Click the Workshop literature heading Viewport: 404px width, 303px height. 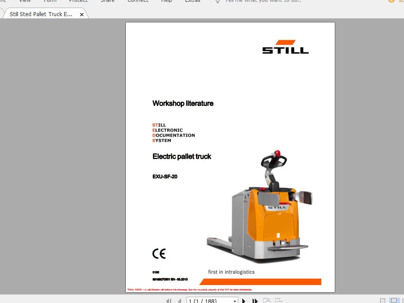[x=183, y=103]
